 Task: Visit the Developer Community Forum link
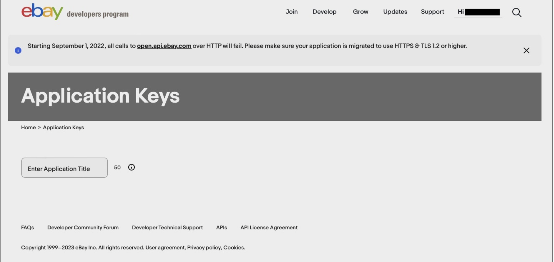coord(83,227)
